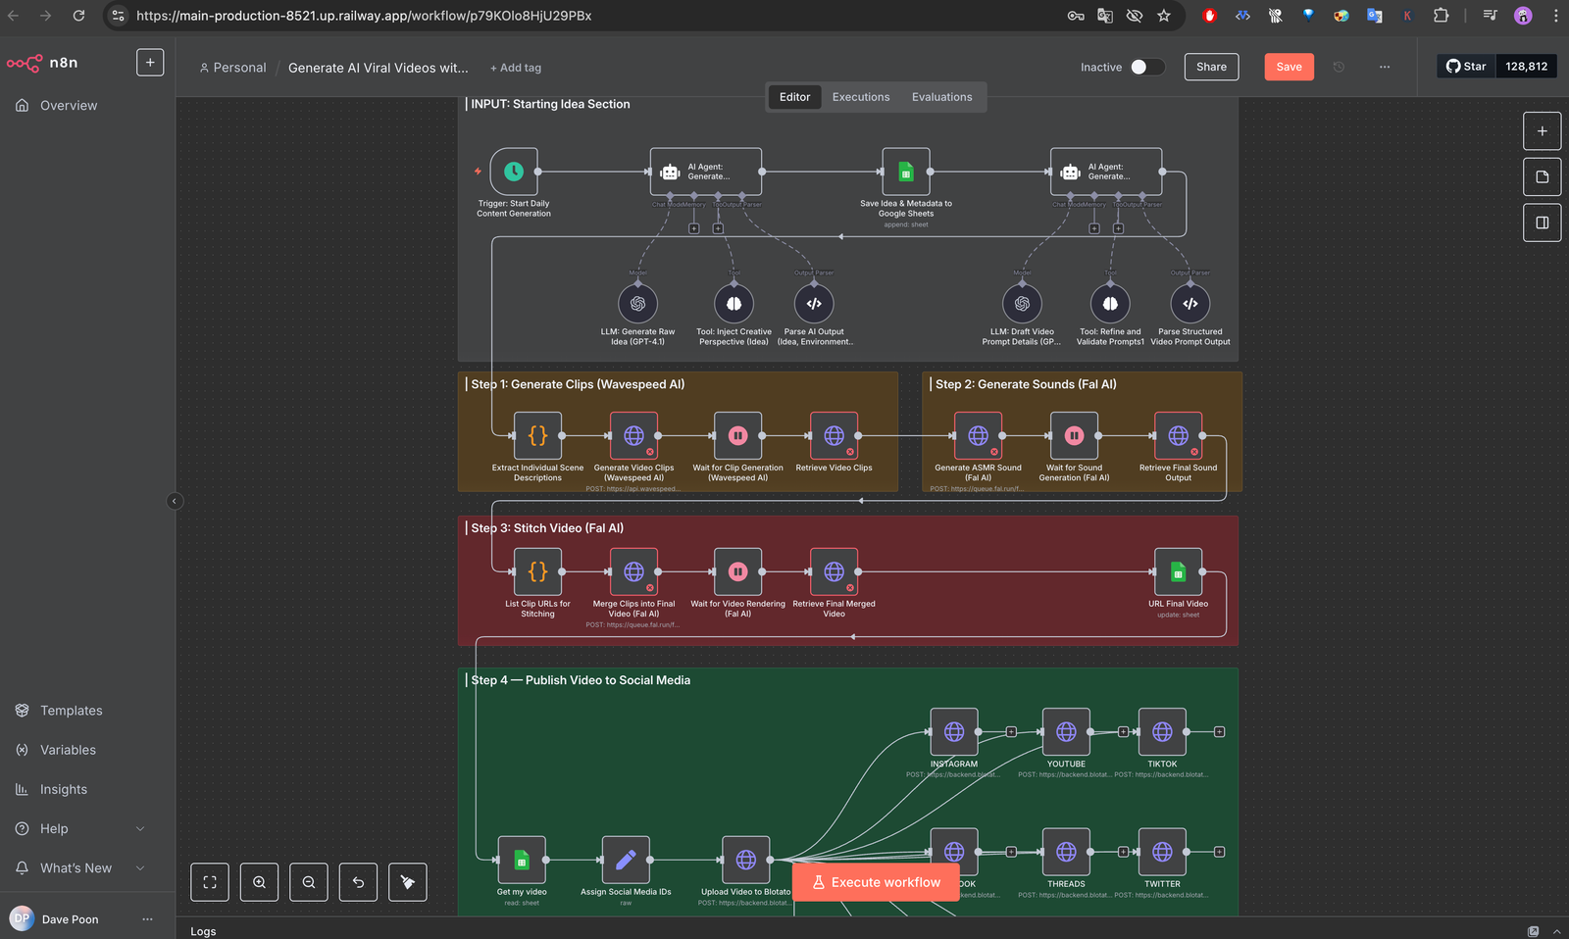Viewport: 1569px width, 939px height.
Task: Expand the Help section in the sidebar
Action: (53, 828)
